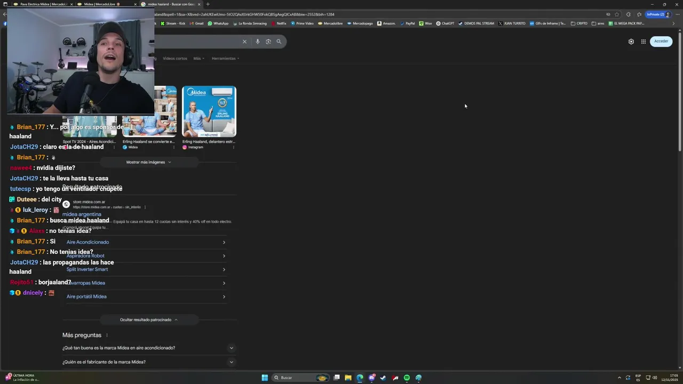Clear the Google search box text
Image resolution: width=683 pixels, height=384 pixels.
[244, 42]
